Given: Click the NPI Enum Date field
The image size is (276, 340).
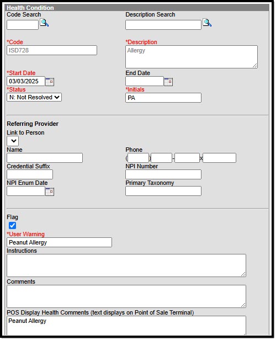Looking at the screenshot, I should pyautogui.click(x=26, y=191).
